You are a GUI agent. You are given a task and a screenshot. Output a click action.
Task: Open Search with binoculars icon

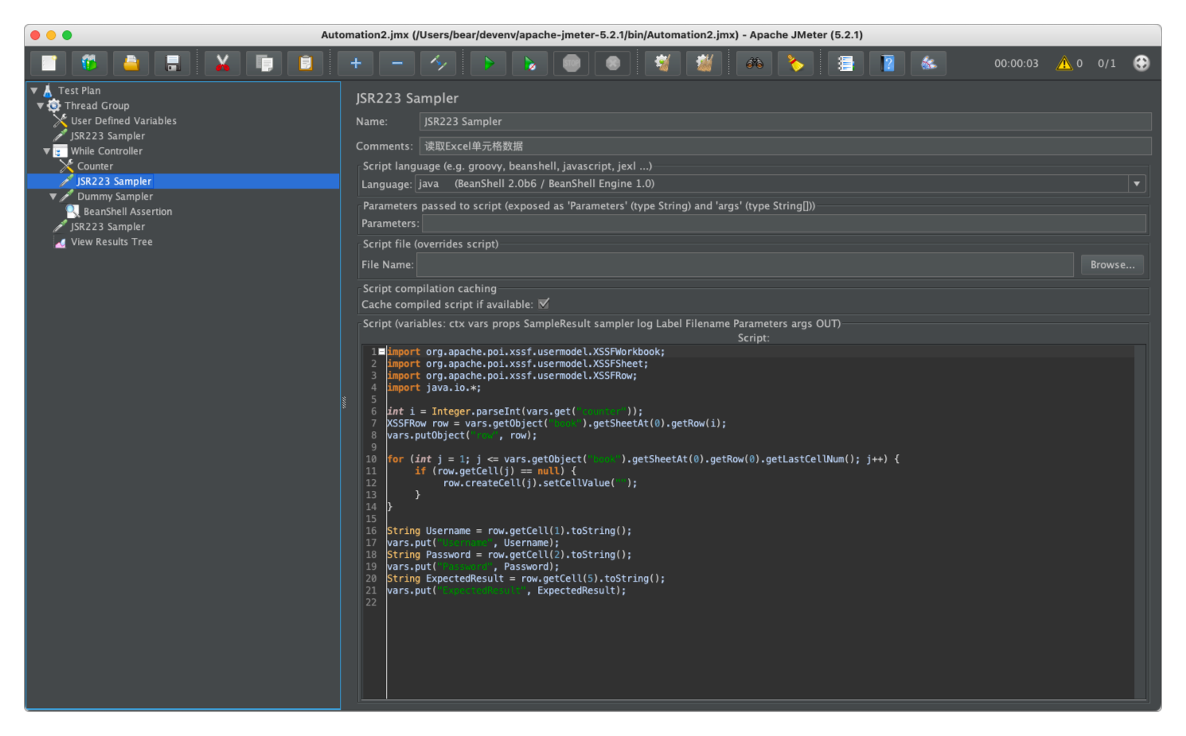(755, 63)
